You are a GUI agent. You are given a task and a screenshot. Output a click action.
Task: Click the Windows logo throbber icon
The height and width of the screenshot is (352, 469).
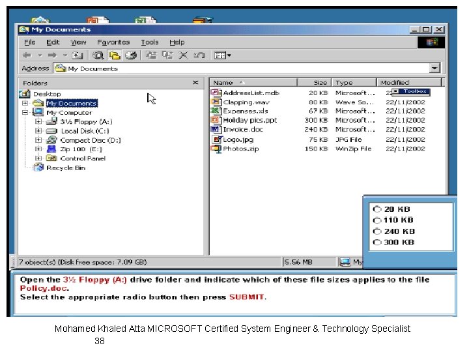431,42
